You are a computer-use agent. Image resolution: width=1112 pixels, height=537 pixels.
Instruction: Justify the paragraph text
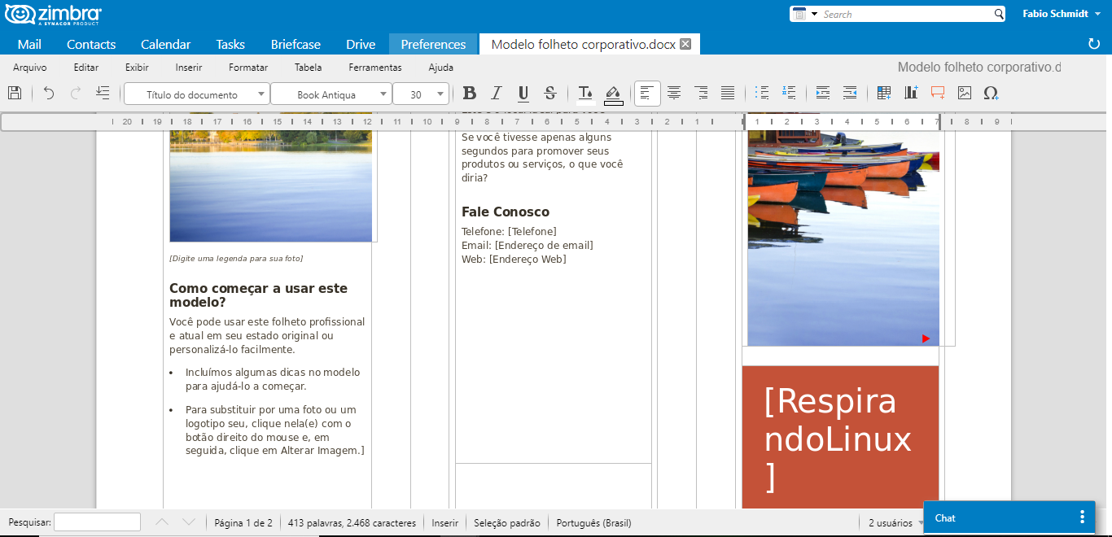pos(728,94)
